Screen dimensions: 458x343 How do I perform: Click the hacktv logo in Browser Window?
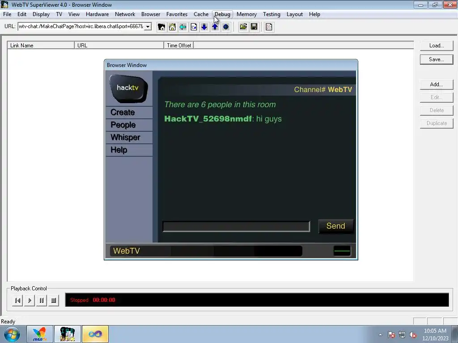[x=128, y=88]
